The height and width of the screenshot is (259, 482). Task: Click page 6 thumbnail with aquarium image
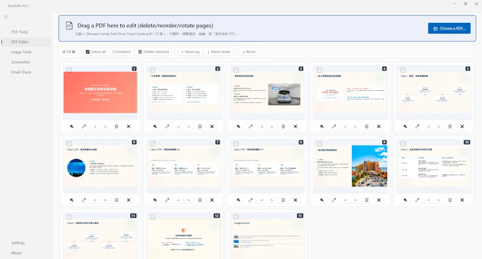click(x=100, y=166)
